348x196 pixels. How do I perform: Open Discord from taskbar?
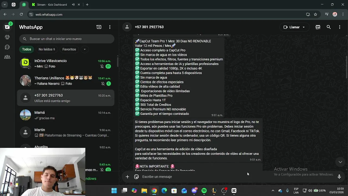(194, 191)
